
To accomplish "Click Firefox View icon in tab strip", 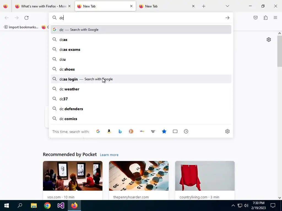I will click(x=6, y=6).
